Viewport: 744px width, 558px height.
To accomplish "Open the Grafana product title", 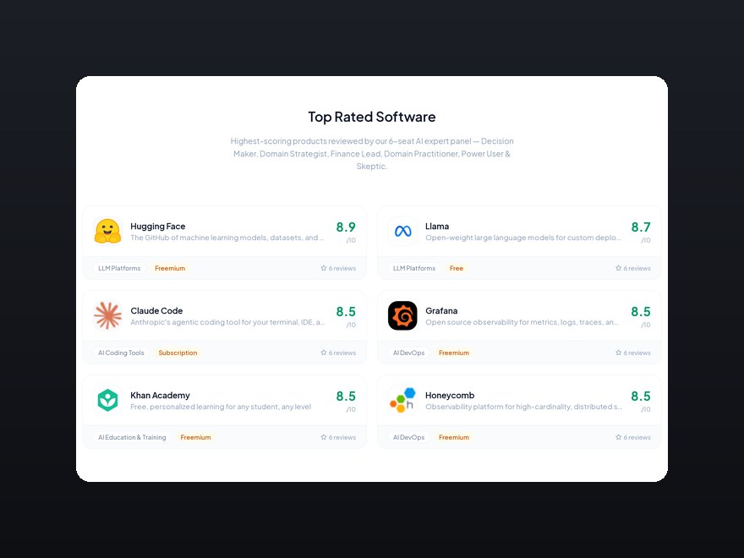I will pyautogui.click(x=441, y=311).
